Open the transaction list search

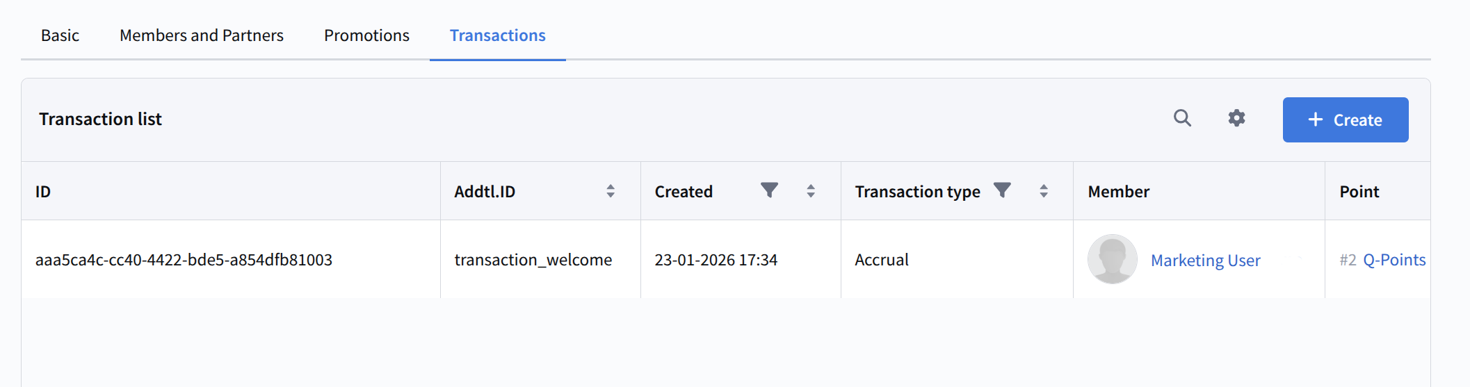[x=1182, y=118]
